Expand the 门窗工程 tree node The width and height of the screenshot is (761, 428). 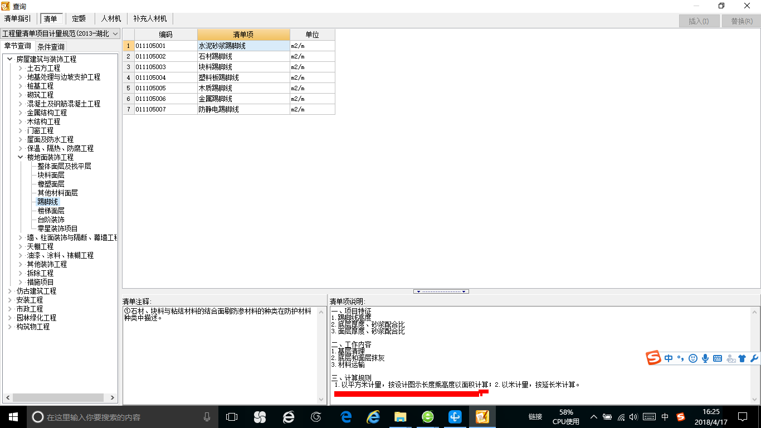[x=21, y=130]
